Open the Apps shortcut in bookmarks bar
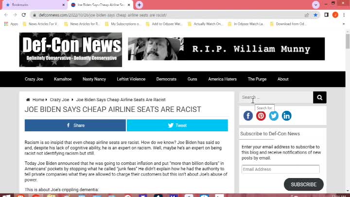 click(11, 24)
